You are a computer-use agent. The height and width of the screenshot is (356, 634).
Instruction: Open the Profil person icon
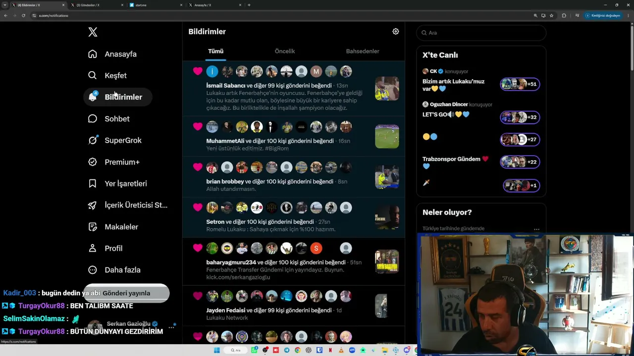(92, 248)
